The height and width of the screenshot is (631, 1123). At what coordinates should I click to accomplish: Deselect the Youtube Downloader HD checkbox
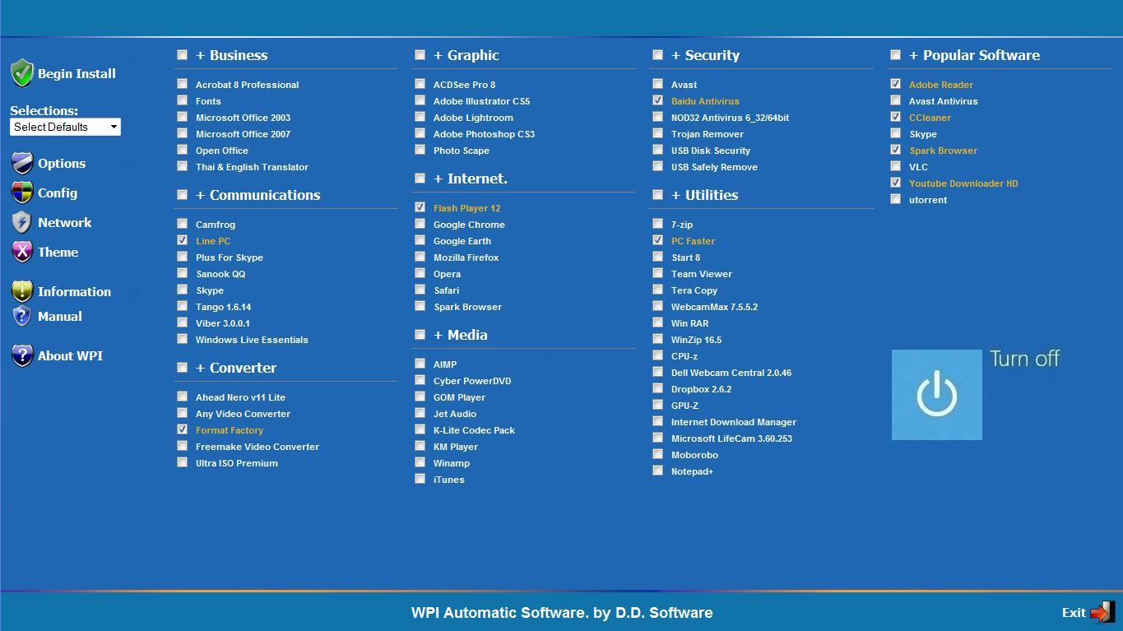[x=896, y=183]
